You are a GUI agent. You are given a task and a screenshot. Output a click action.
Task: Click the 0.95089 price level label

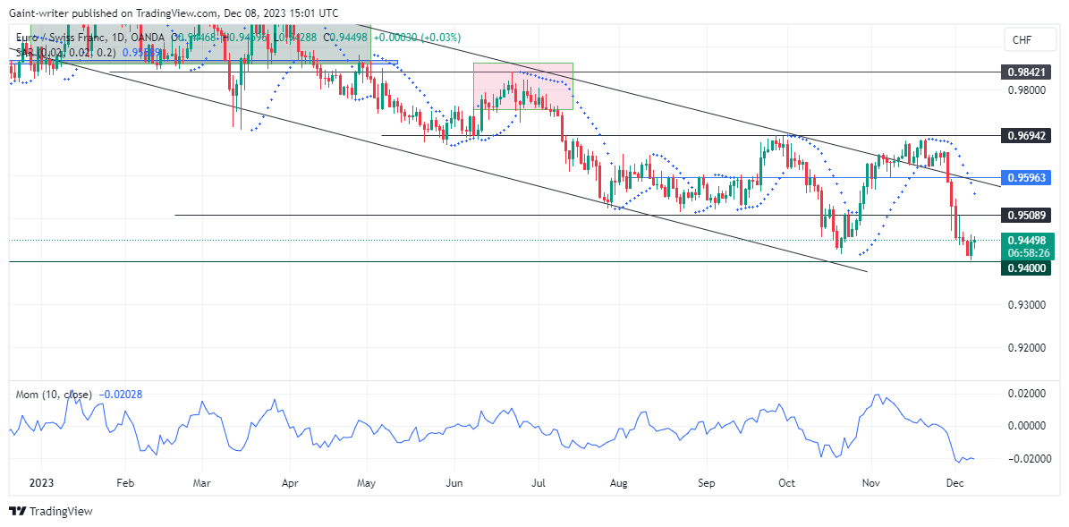click(1026, 216)
